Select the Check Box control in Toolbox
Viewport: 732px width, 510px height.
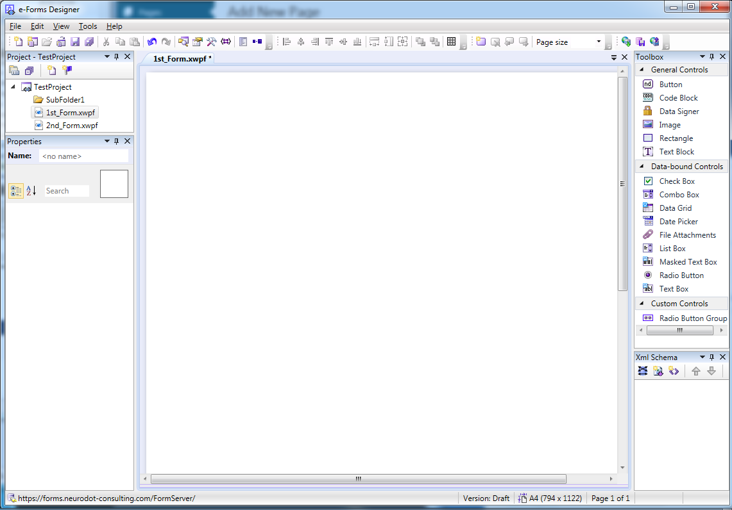click(677, 181)
